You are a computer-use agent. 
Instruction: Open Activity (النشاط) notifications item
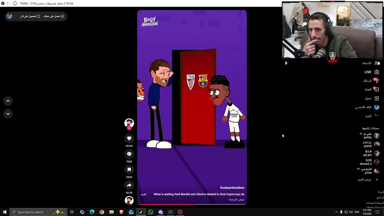(x=372, y=89)
